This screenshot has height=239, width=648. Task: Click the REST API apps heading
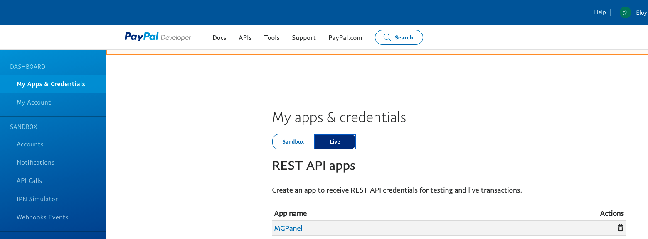point(314,166)
